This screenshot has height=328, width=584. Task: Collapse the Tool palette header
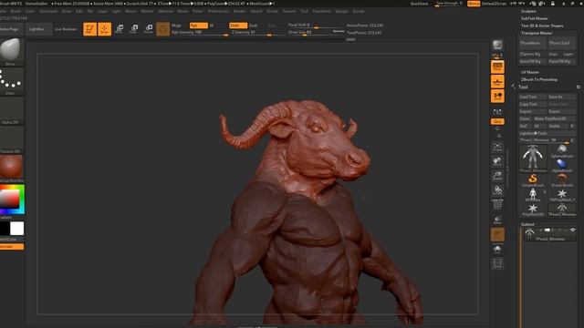523,87
